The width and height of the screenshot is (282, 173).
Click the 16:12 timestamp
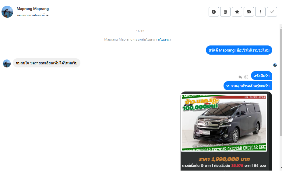pyautogui.click(x=140, y=31)
